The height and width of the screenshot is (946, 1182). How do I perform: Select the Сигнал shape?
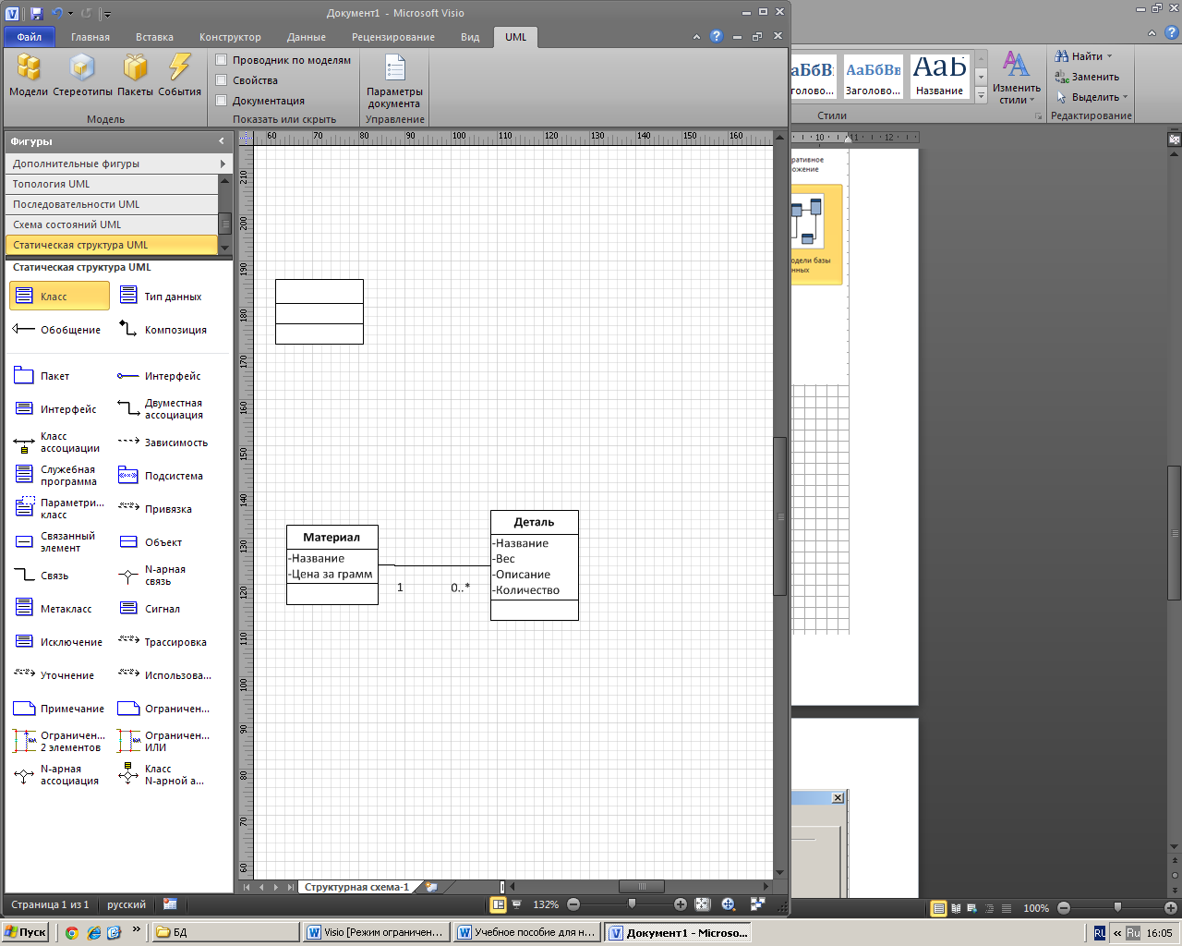pyautogui.click(x=149, y=609)
